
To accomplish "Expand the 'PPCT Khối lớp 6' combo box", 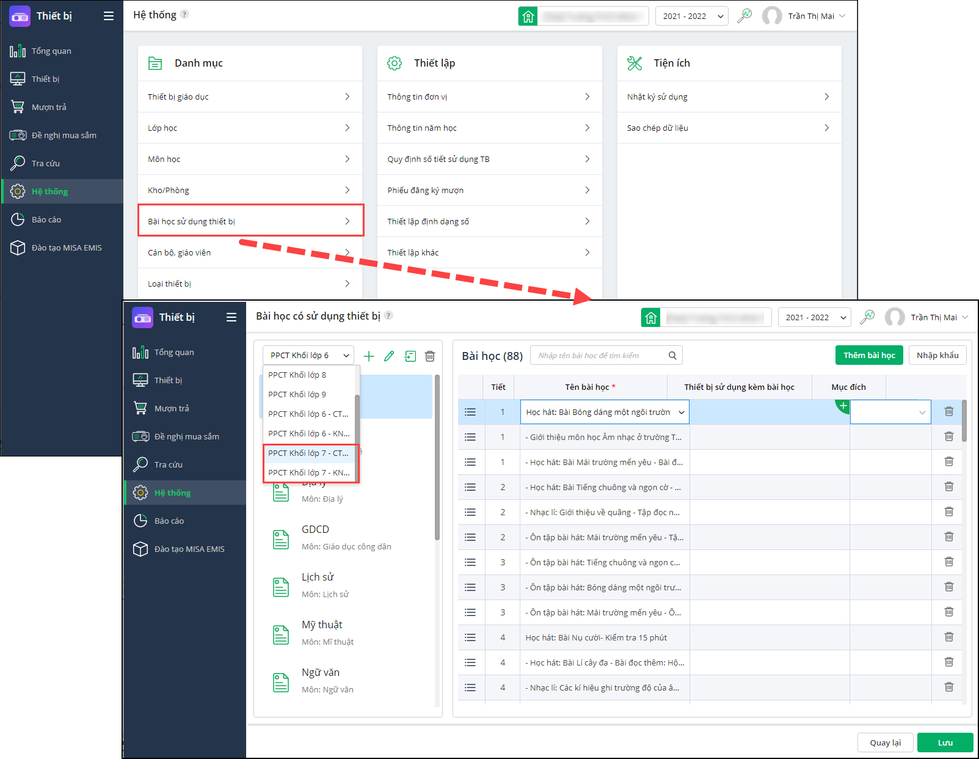I will tap(308, 355).
